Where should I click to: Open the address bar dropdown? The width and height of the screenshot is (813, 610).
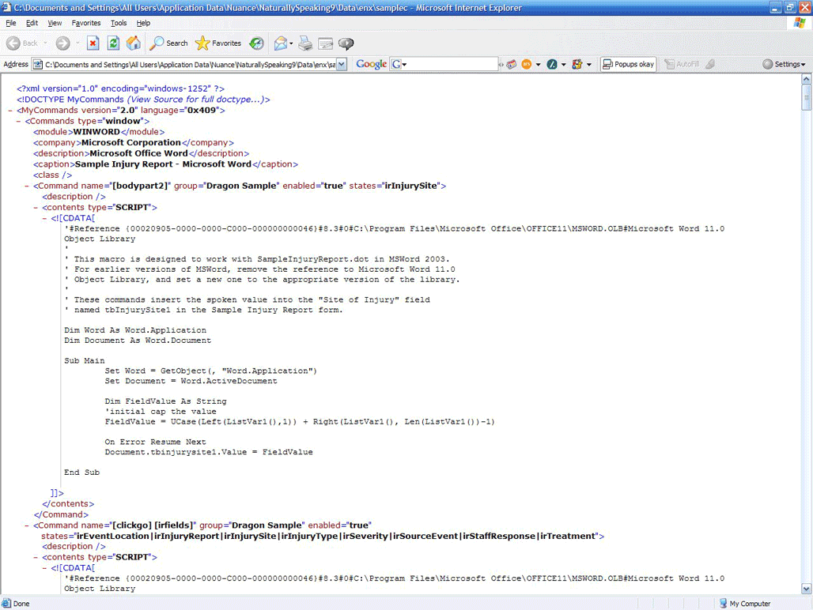tap(342, 63)
